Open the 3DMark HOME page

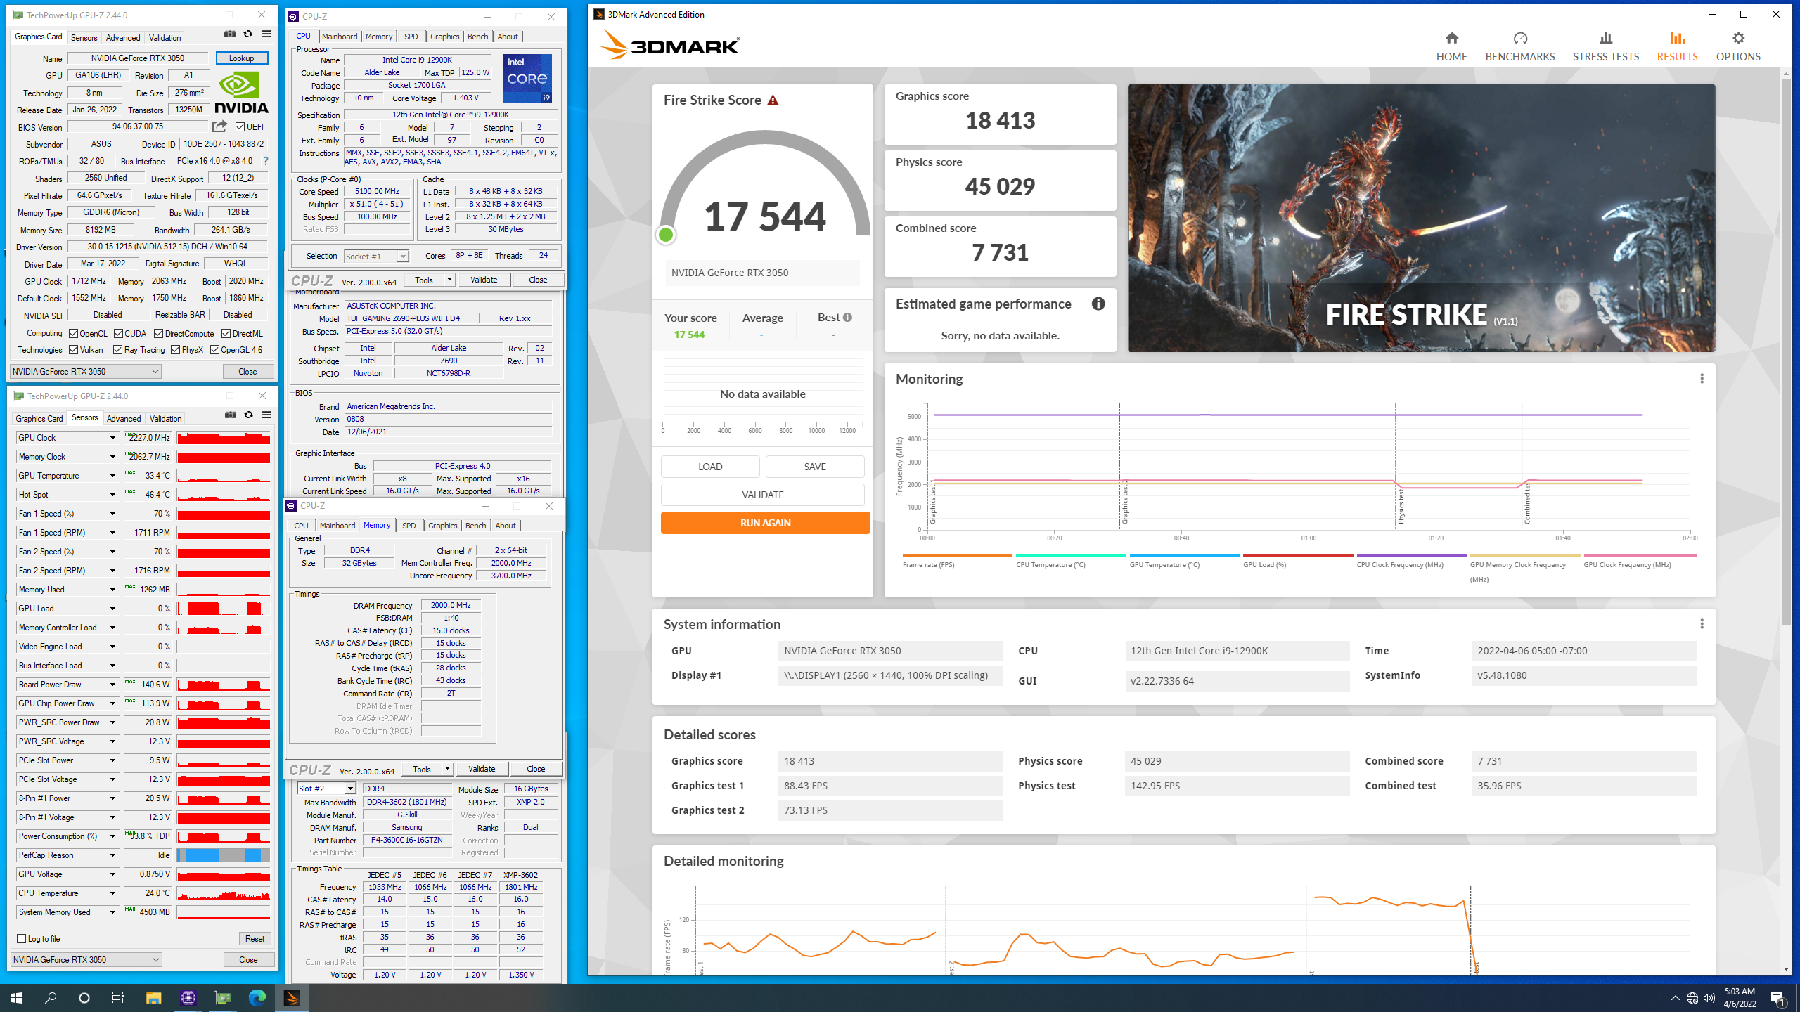pos(1451,46)
